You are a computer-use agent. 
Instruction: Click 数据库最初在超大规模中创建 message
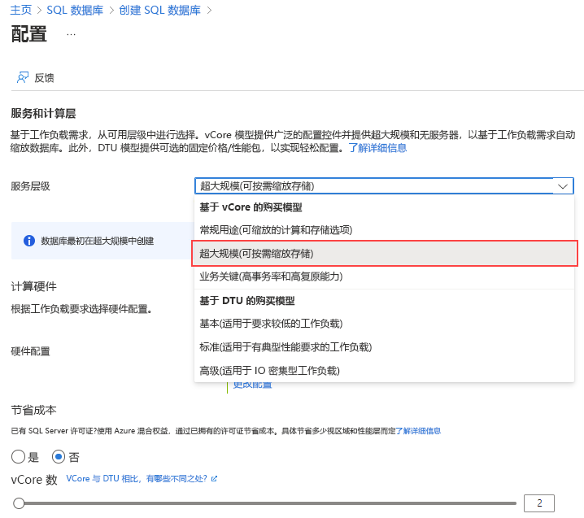(98, 241)
